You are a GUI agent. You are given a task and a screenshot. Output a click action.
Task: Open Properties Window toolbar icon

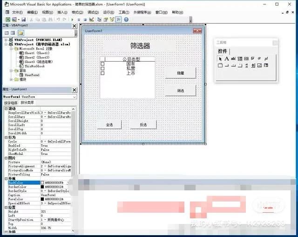point(106,20)
